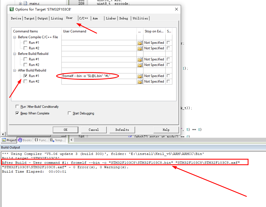Expand main.c node in project tree
The height and width of the screenshot is (207, 266).
[x=20, y=4]
